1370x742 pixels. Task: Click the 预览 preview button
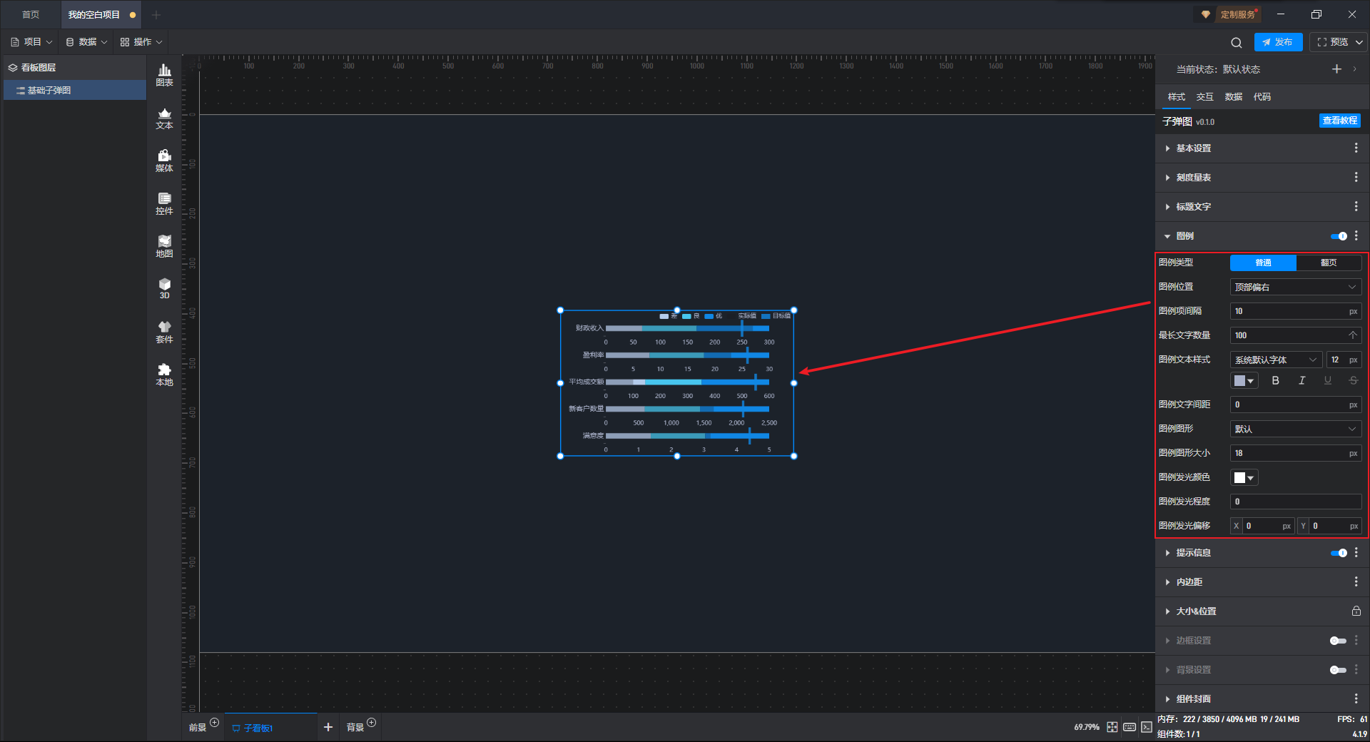pyautogui.click(x=1332, y=42)
